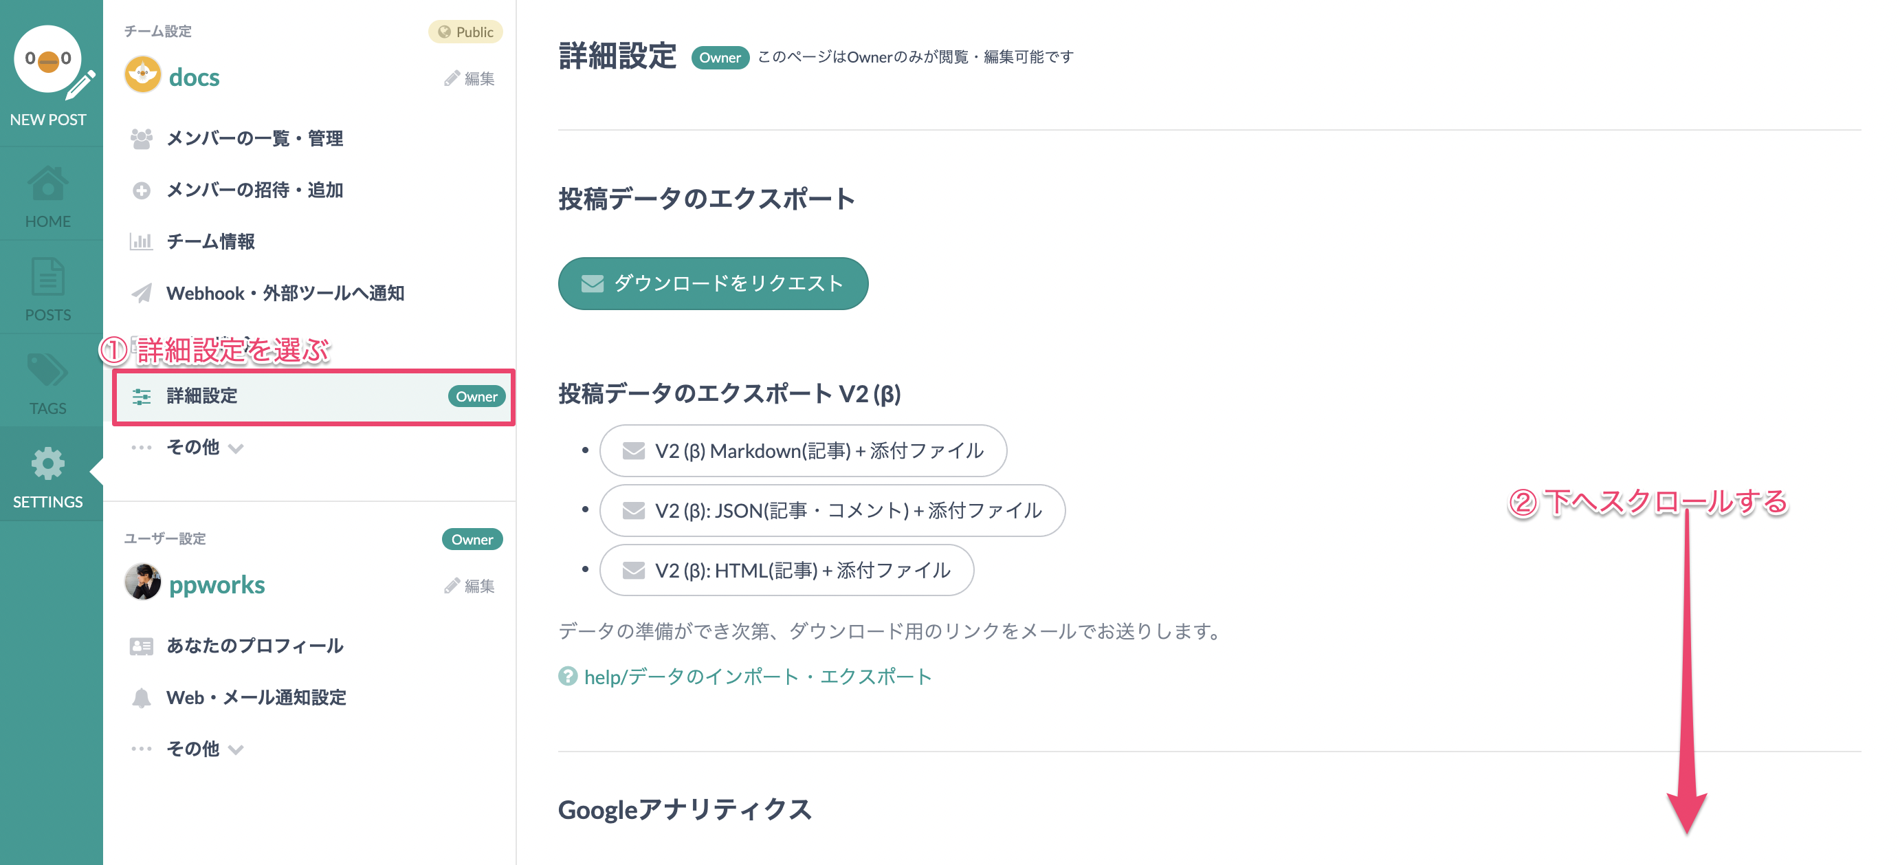
Task: Request V2 JSON export with attachments
Action: pos(832,511)
